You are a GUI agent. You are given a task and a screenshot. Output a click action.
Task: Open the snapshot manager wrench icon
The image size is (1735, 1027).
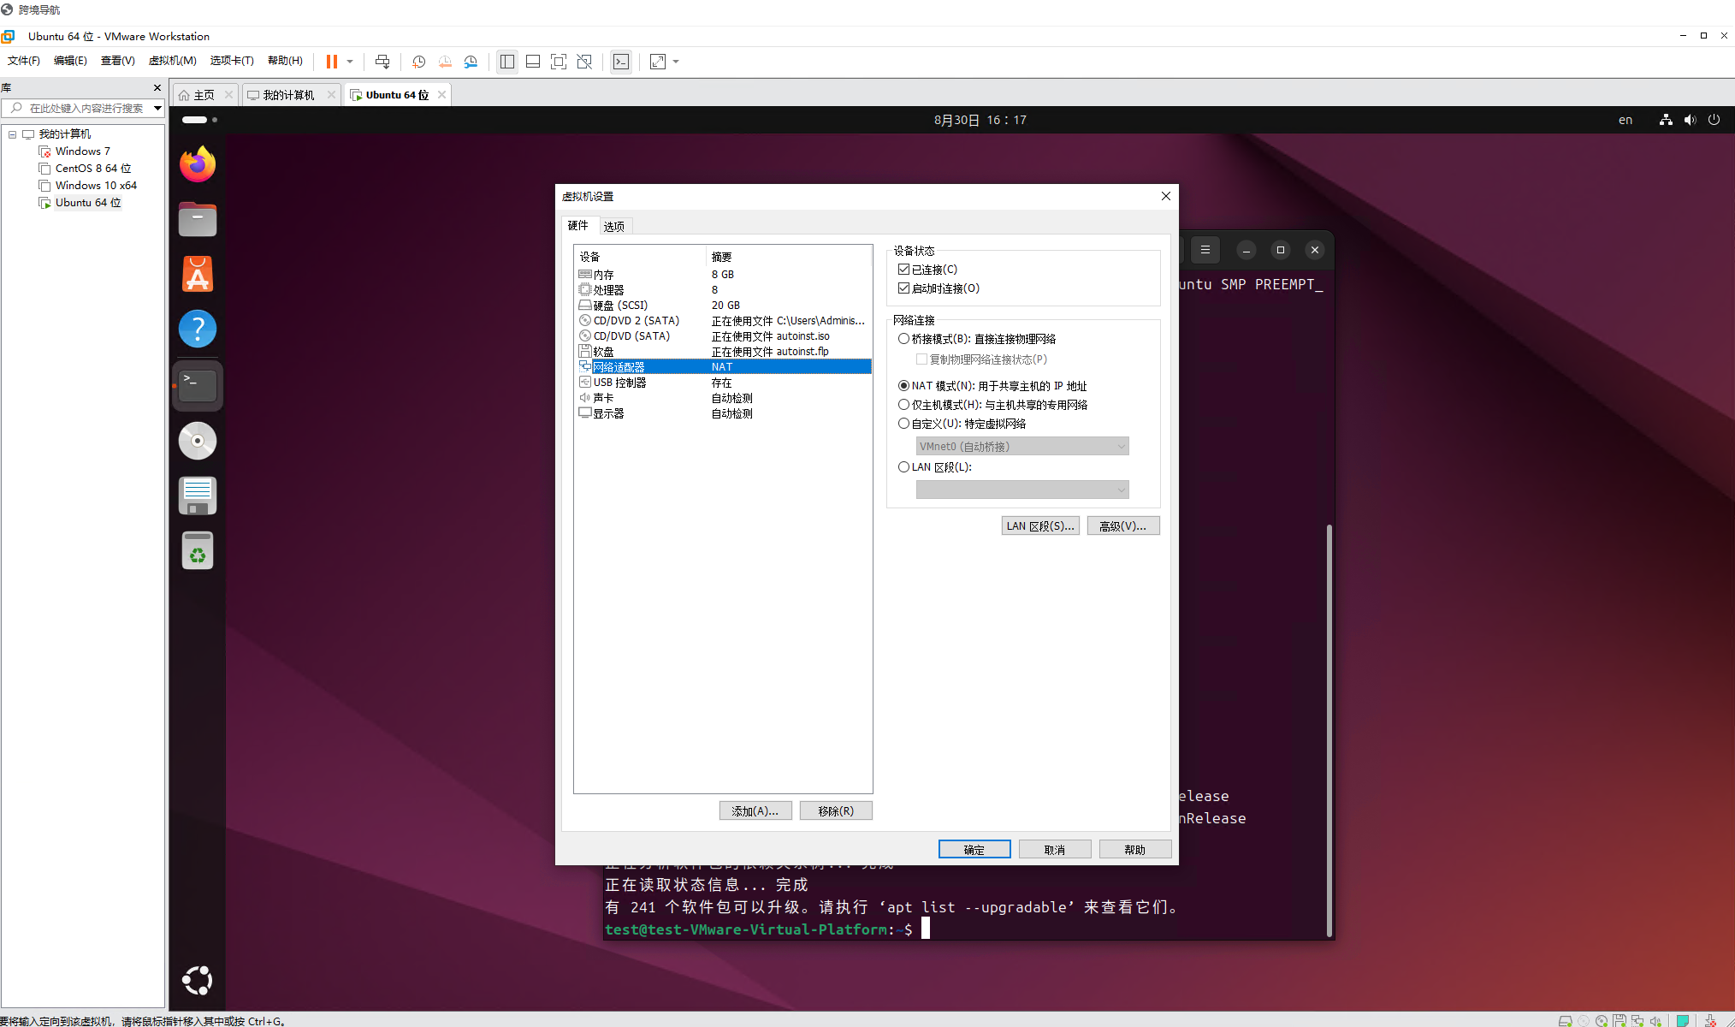471,62
